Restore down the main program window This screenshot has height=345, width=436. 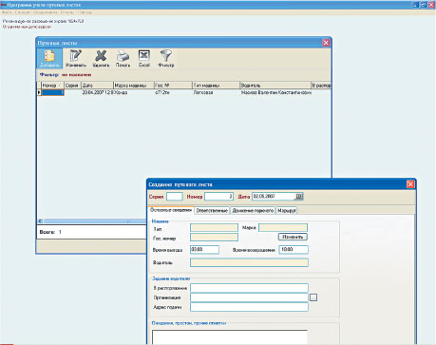pyautogui.click(x=424, y=5)
